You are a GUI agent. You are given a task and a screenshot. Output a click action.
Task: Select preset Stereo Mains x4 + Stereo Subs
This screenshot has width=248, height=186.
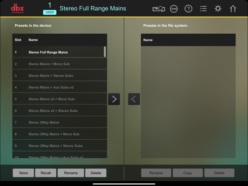tap(60, 111)
